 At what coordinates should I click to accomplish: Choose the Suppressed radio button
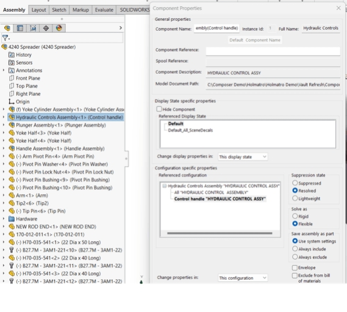[x=295, y=183]
